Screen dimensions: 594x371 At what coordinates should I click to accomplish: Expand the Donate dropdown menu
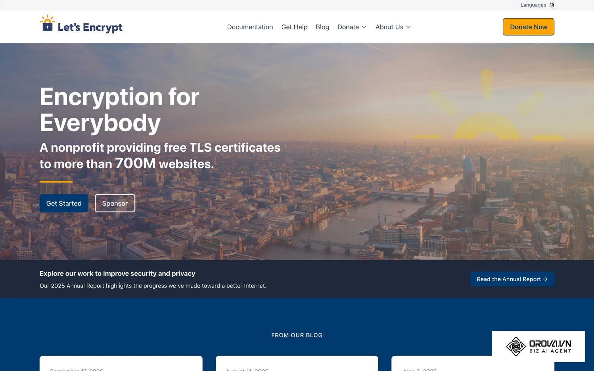point(352,27)
